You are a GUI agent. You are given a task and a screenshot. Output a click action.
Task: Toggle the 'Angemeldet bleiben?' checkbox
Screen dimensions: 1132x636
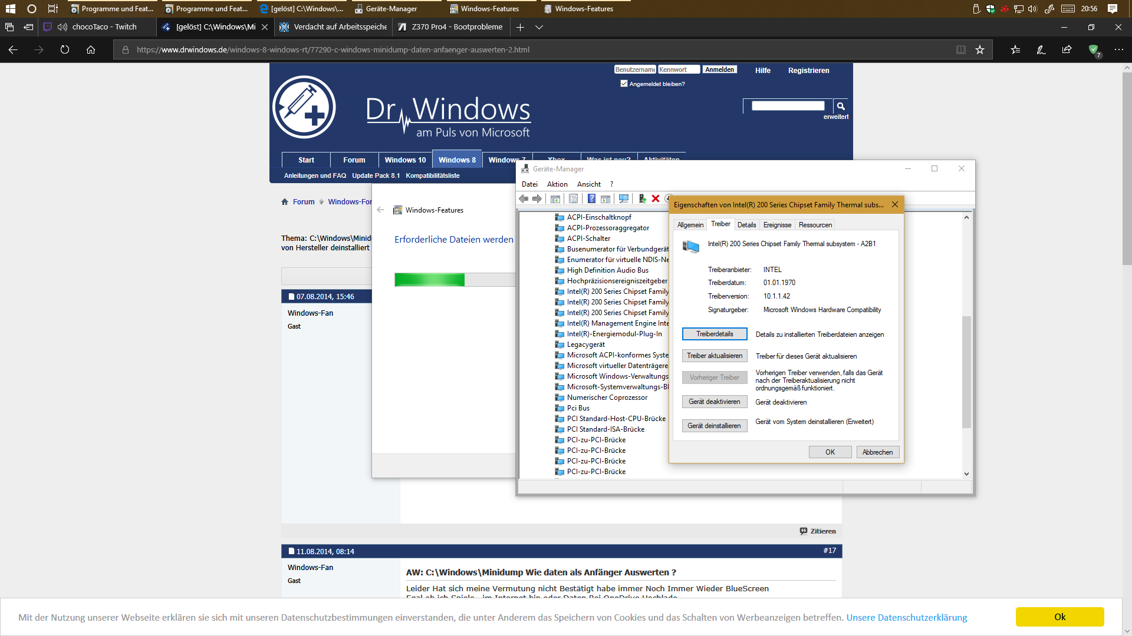(x=624, y=84)
